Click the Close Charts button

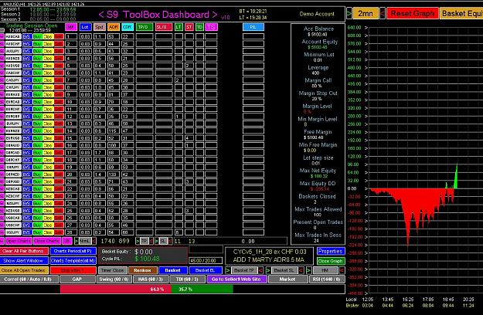[47, 241]
